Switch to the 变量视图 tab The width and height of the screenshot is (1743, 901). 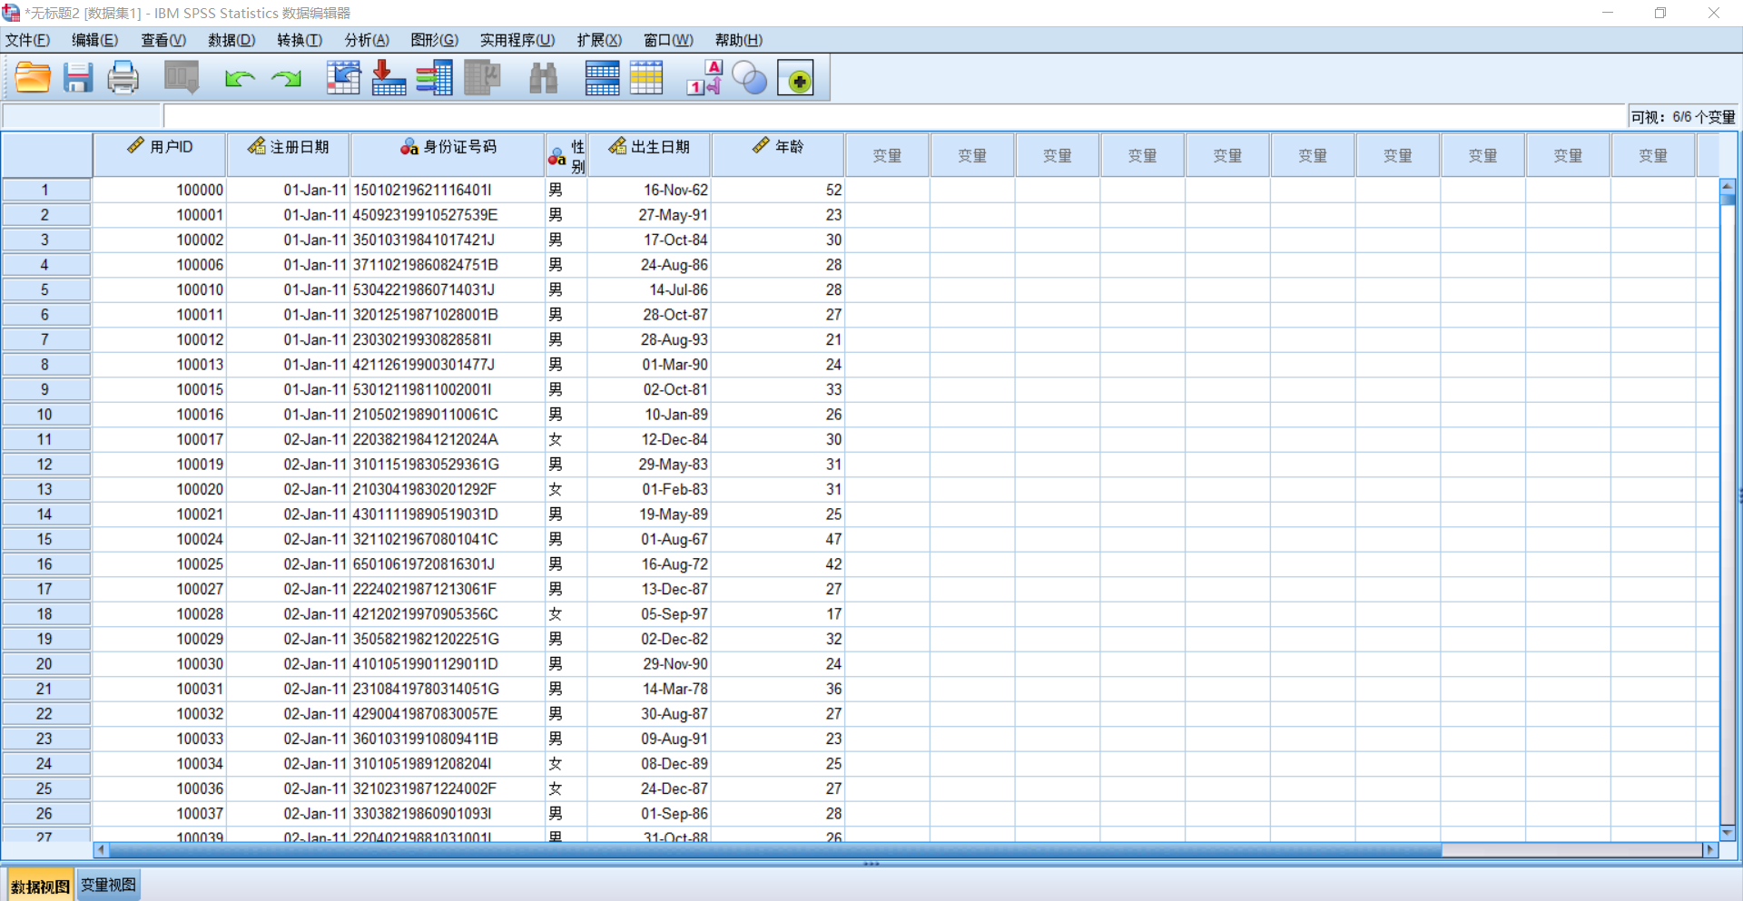[x=108, y=885]
